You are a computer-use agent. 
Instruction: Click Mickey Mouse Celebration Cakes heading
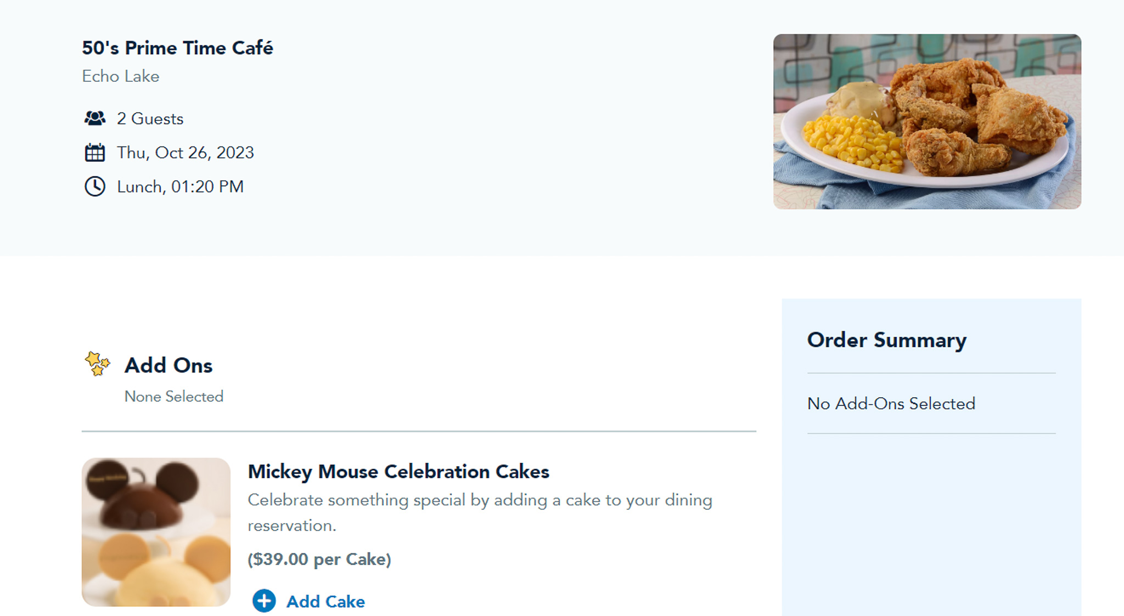point(398,472)
